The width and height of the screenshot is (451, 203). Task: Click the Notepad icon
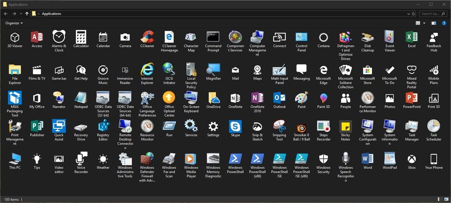(x=81, y=98)
